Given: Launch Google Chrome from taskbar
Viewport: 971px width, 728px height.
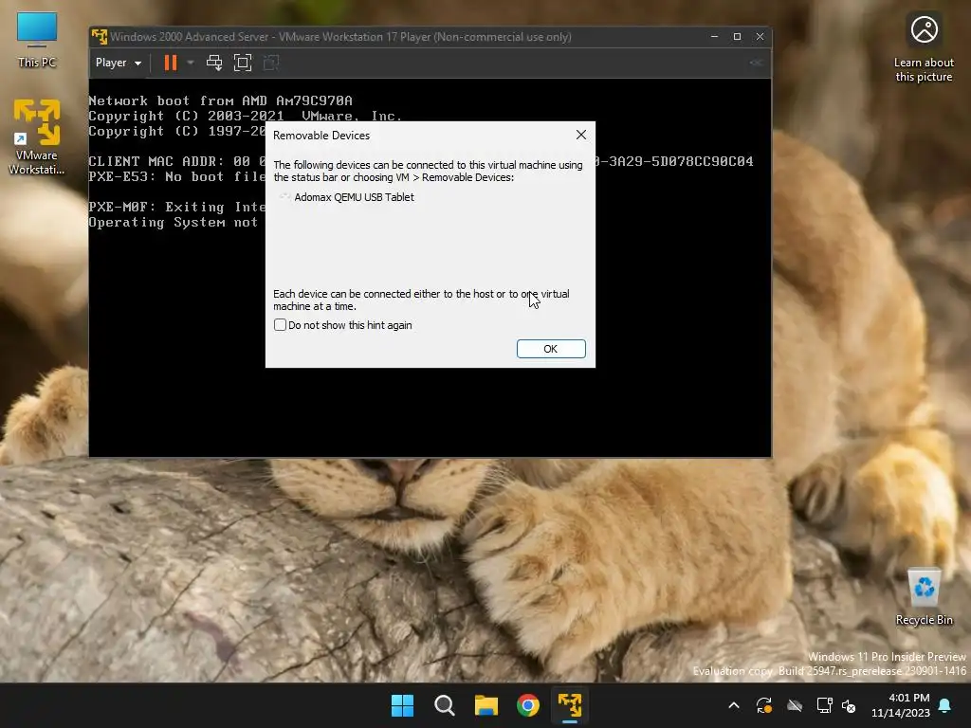Looking at the screenshot, I should 527,705.
